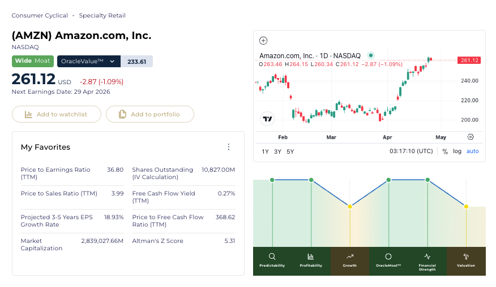496x287 pixels.
Task: Click the plus compare symbol icon on chart
Action: [263, 41]
